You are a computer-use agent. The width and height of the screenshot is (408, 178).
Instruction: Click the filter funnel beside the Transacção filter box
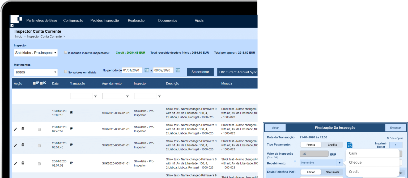[95, 96]
